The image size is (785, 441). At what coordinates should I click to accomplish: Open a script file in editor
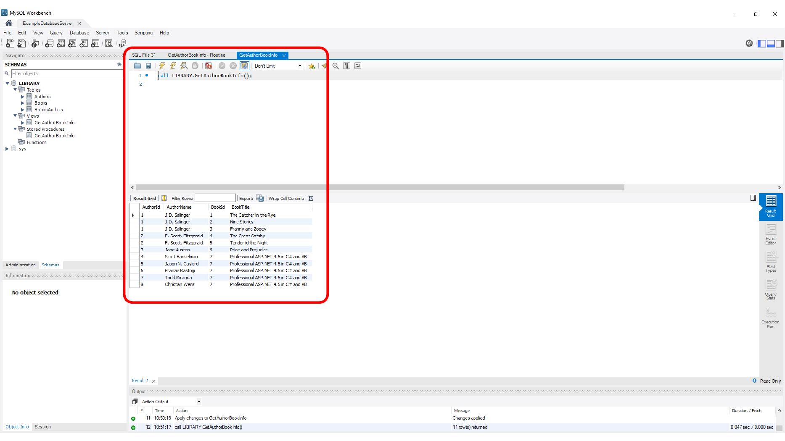click(137, 66)
